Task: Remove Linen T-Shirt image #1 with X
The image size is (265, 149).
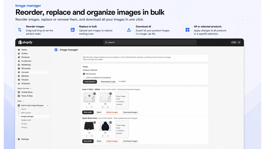Action: point(94,94)
